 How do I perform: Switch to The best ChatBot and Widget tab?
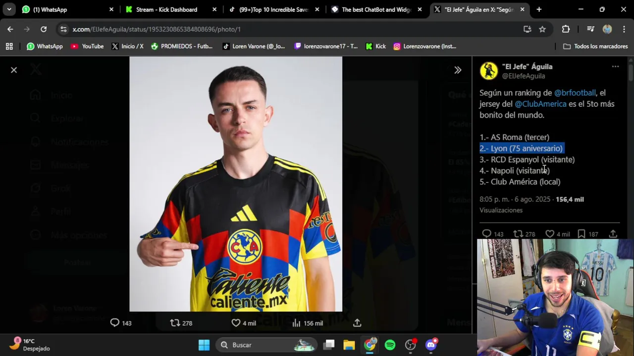375,9
